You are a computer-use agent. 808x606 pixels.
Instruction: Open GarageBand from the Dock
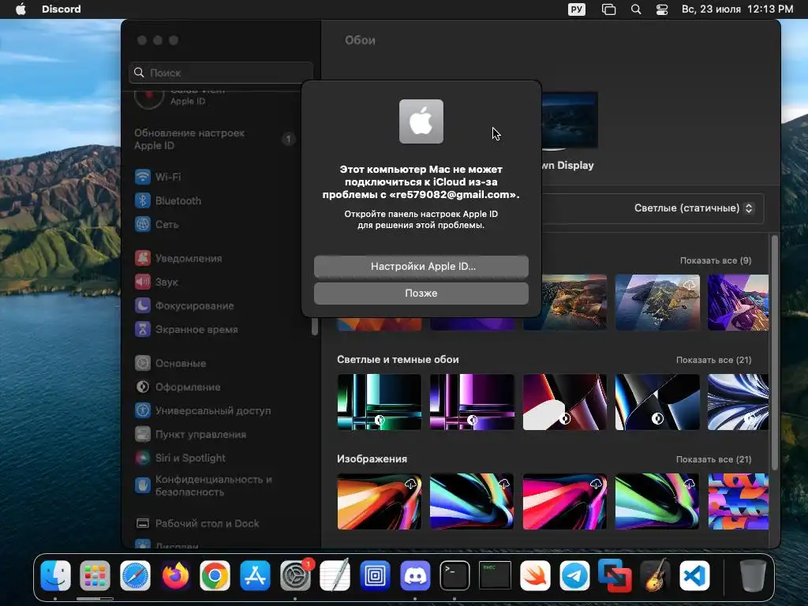click(654, 575)
